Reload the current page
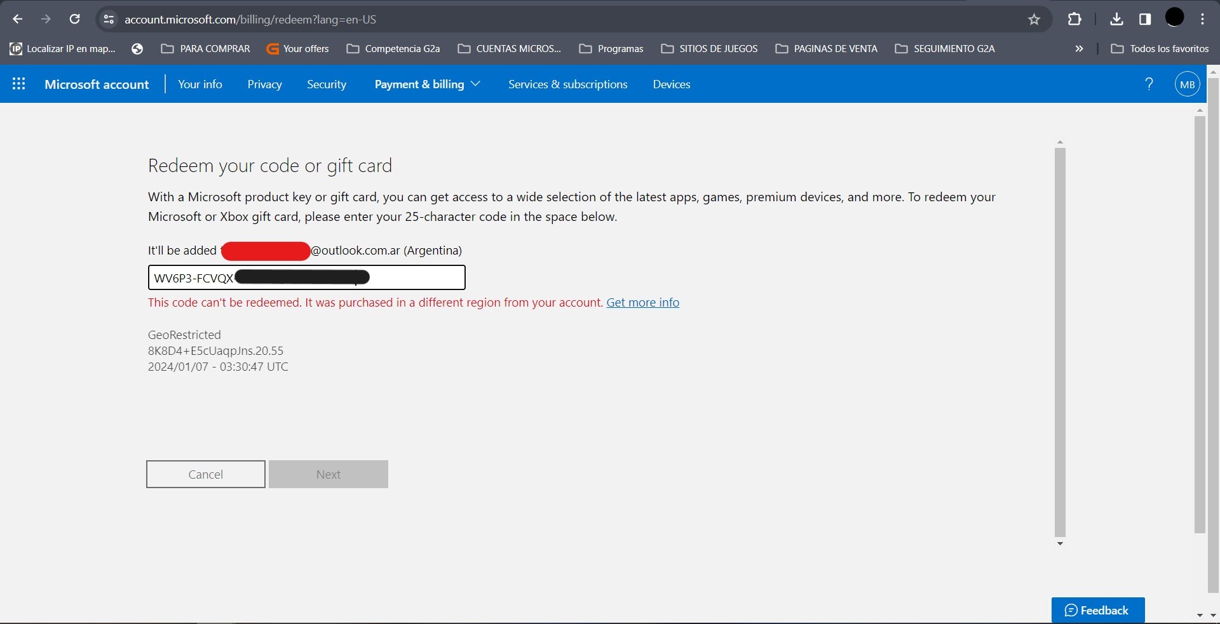Viewport: 1220px width, 624px height. pyautogui.click(x=74, y=19)
